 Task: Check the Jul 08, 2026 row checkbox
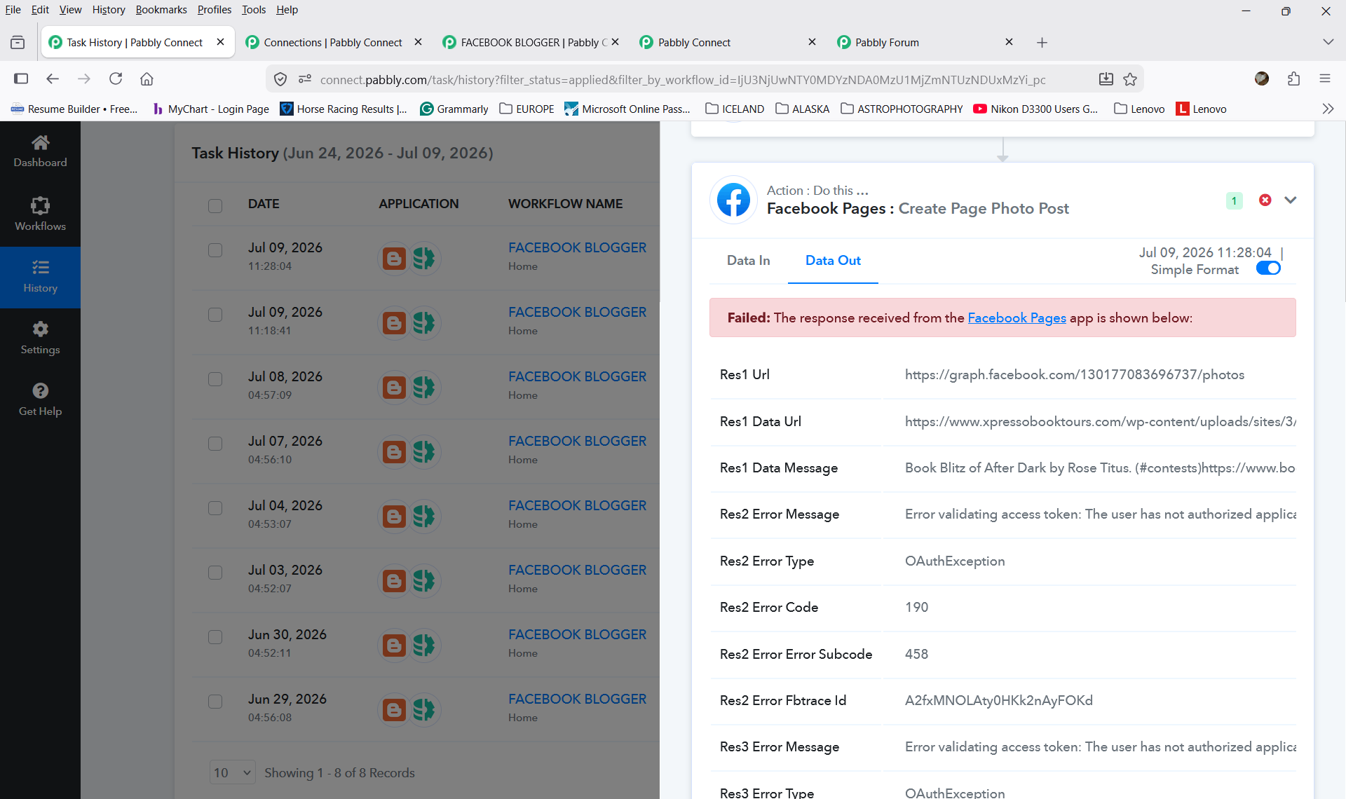(x=215, y=379)
